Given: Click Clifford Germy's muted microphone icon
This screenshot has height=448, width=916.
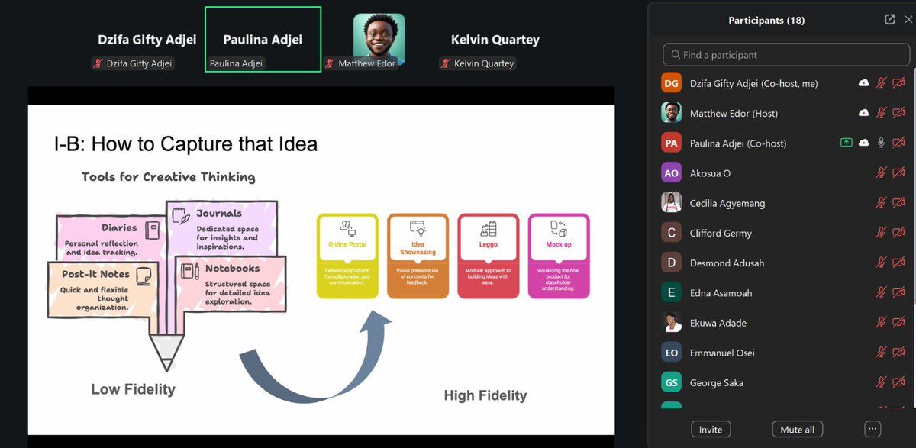Looking at the screenshot, I should pos(881,233).
